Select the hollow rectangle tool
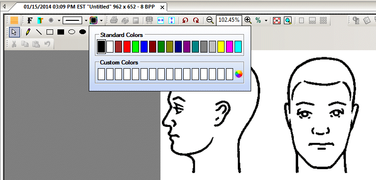The width and height of the screenshot is (376, 180). pyautogui.click(x=50, y=32)
